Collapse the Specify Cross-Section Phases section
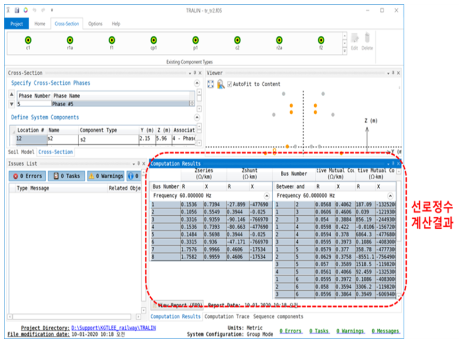The width and height of the screenshot is (459, 343). [x=197, y=83]
